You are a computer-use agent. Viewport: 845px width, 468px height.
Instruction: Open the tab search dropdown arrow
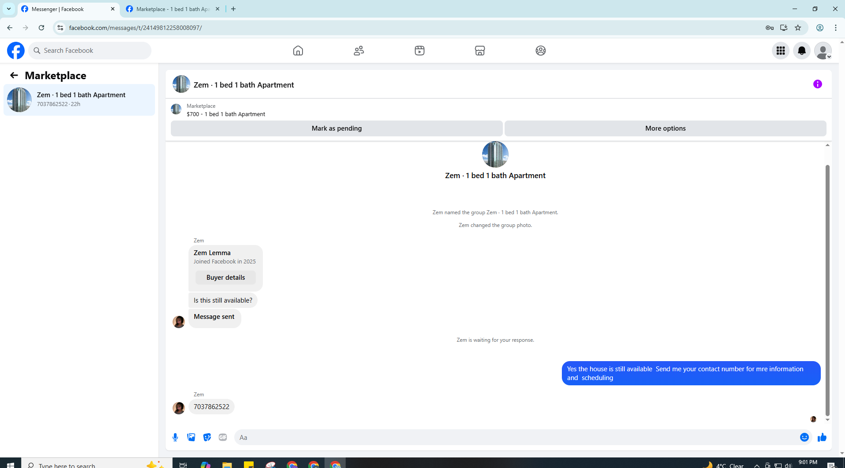8,9
